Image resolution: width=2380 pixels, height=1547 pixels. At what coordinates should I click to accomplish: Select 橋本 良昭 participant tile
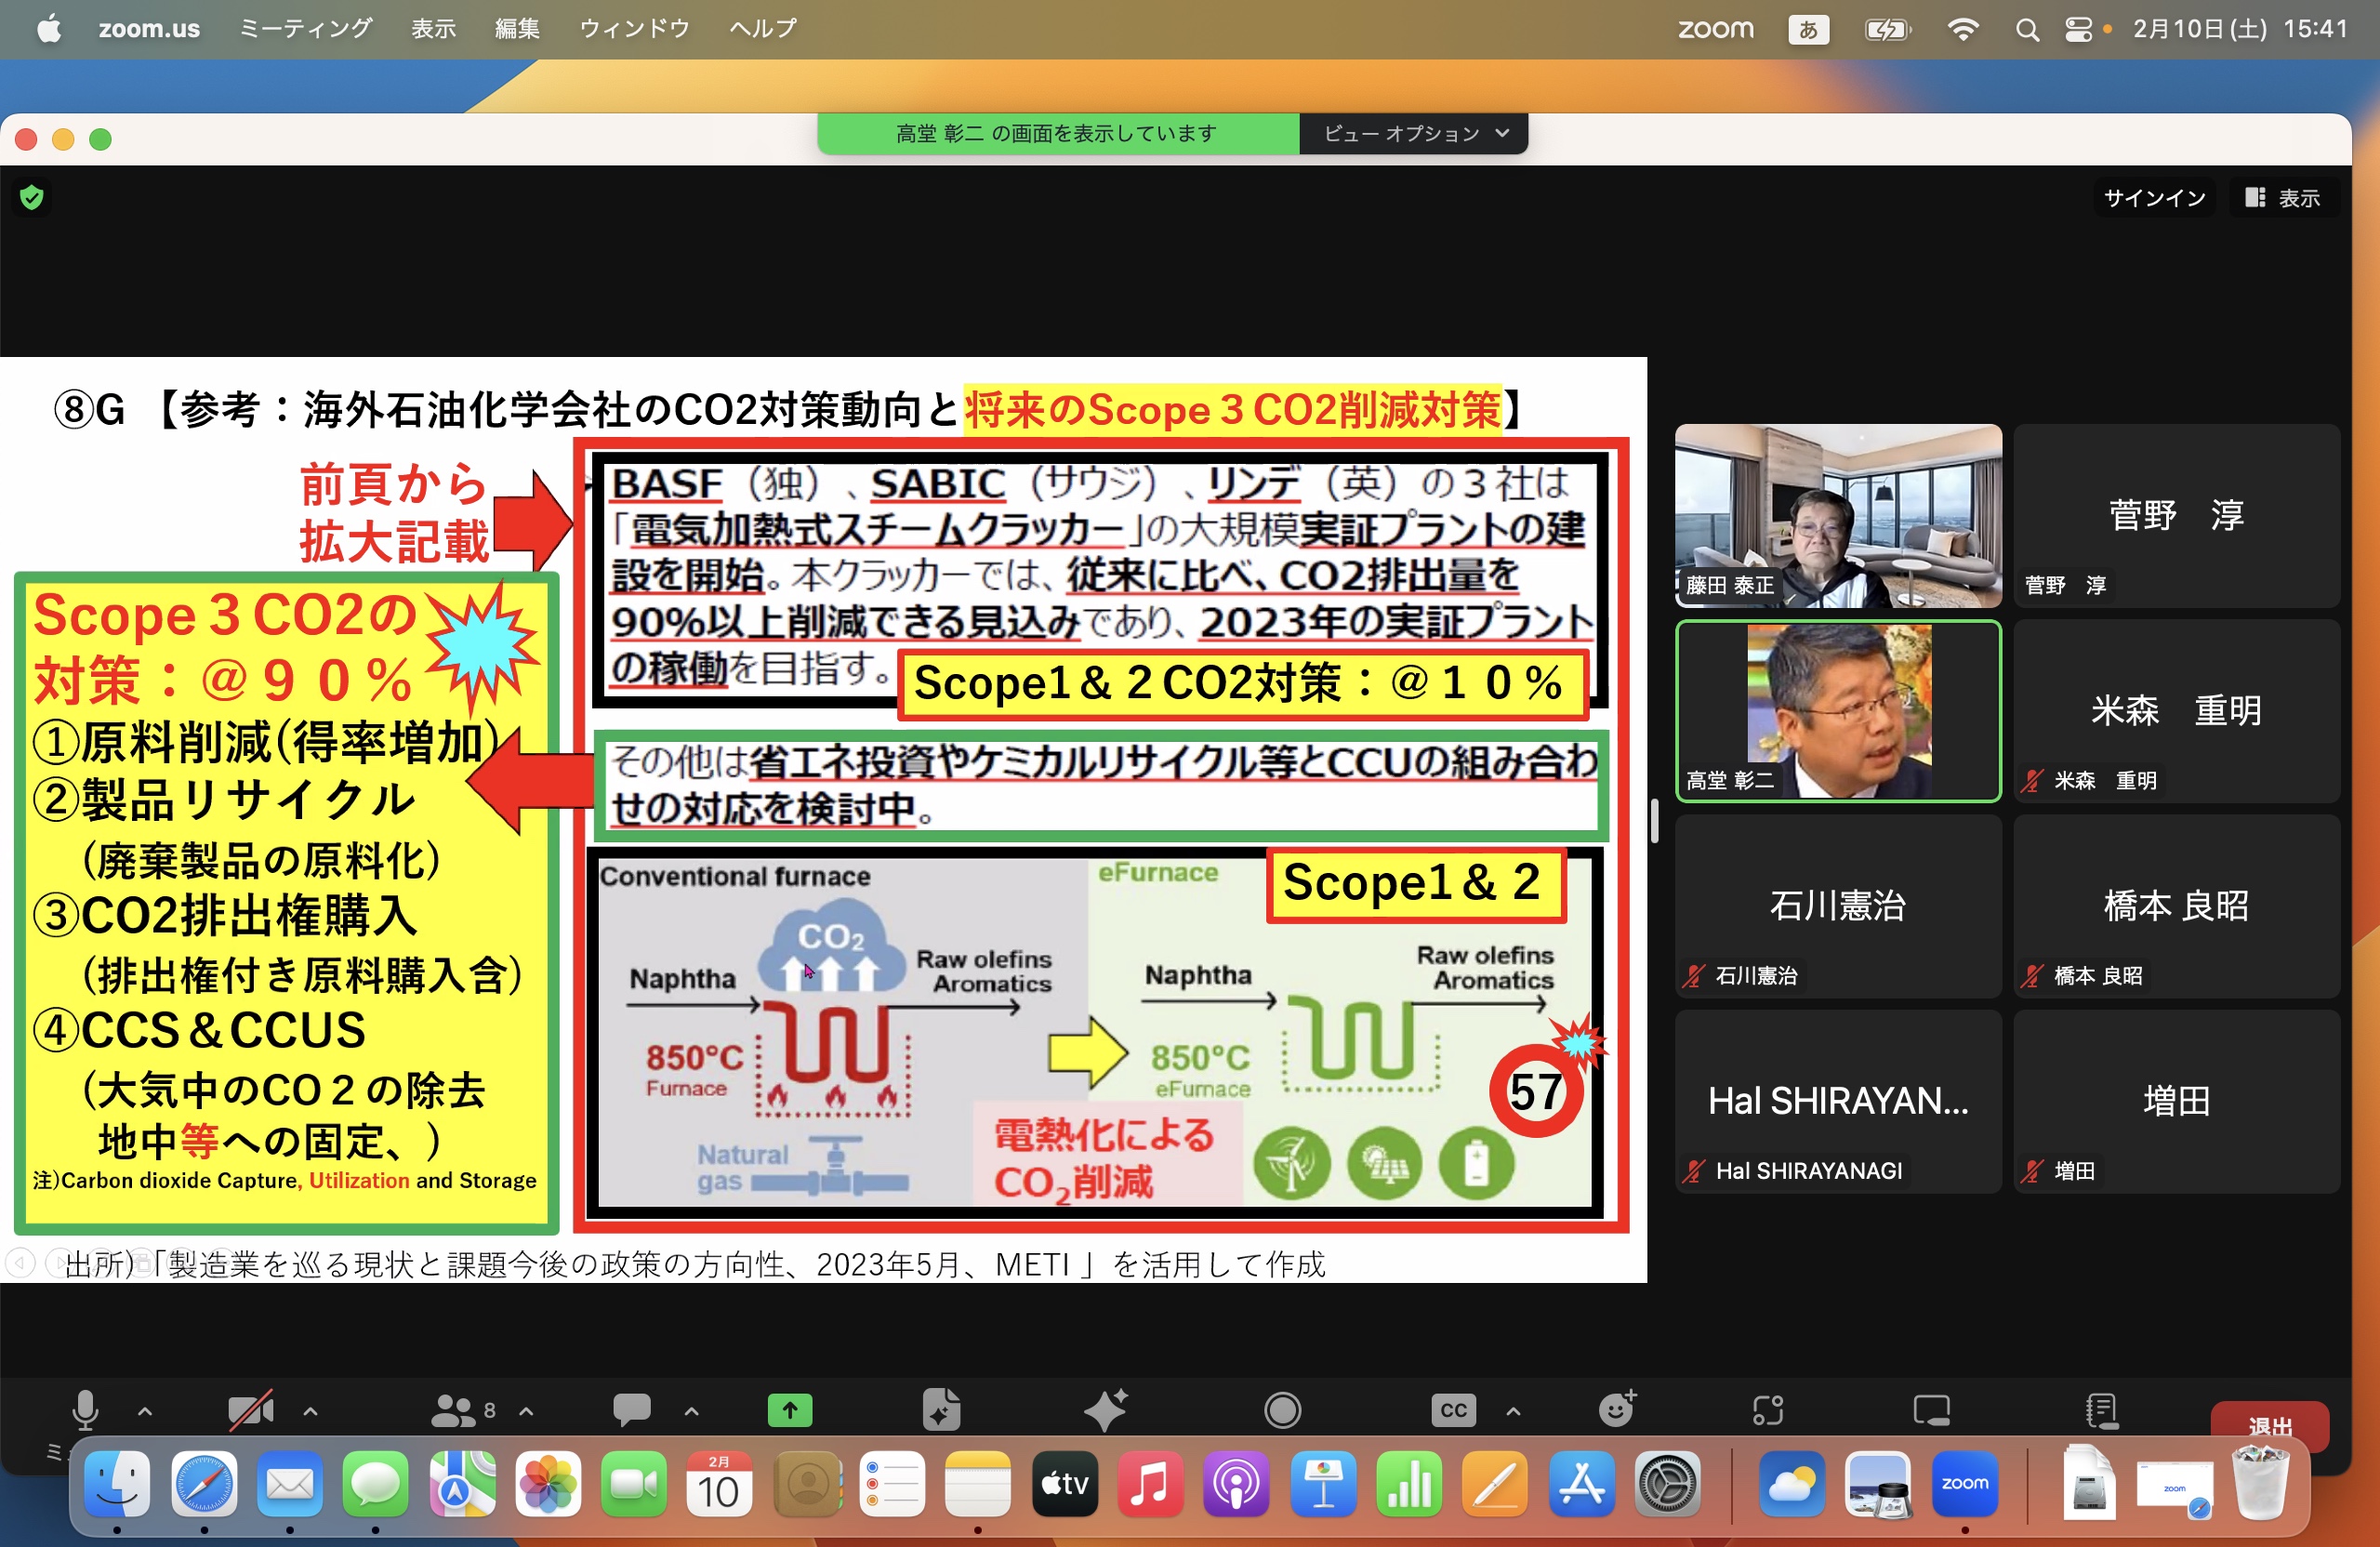click(2176, 905)
